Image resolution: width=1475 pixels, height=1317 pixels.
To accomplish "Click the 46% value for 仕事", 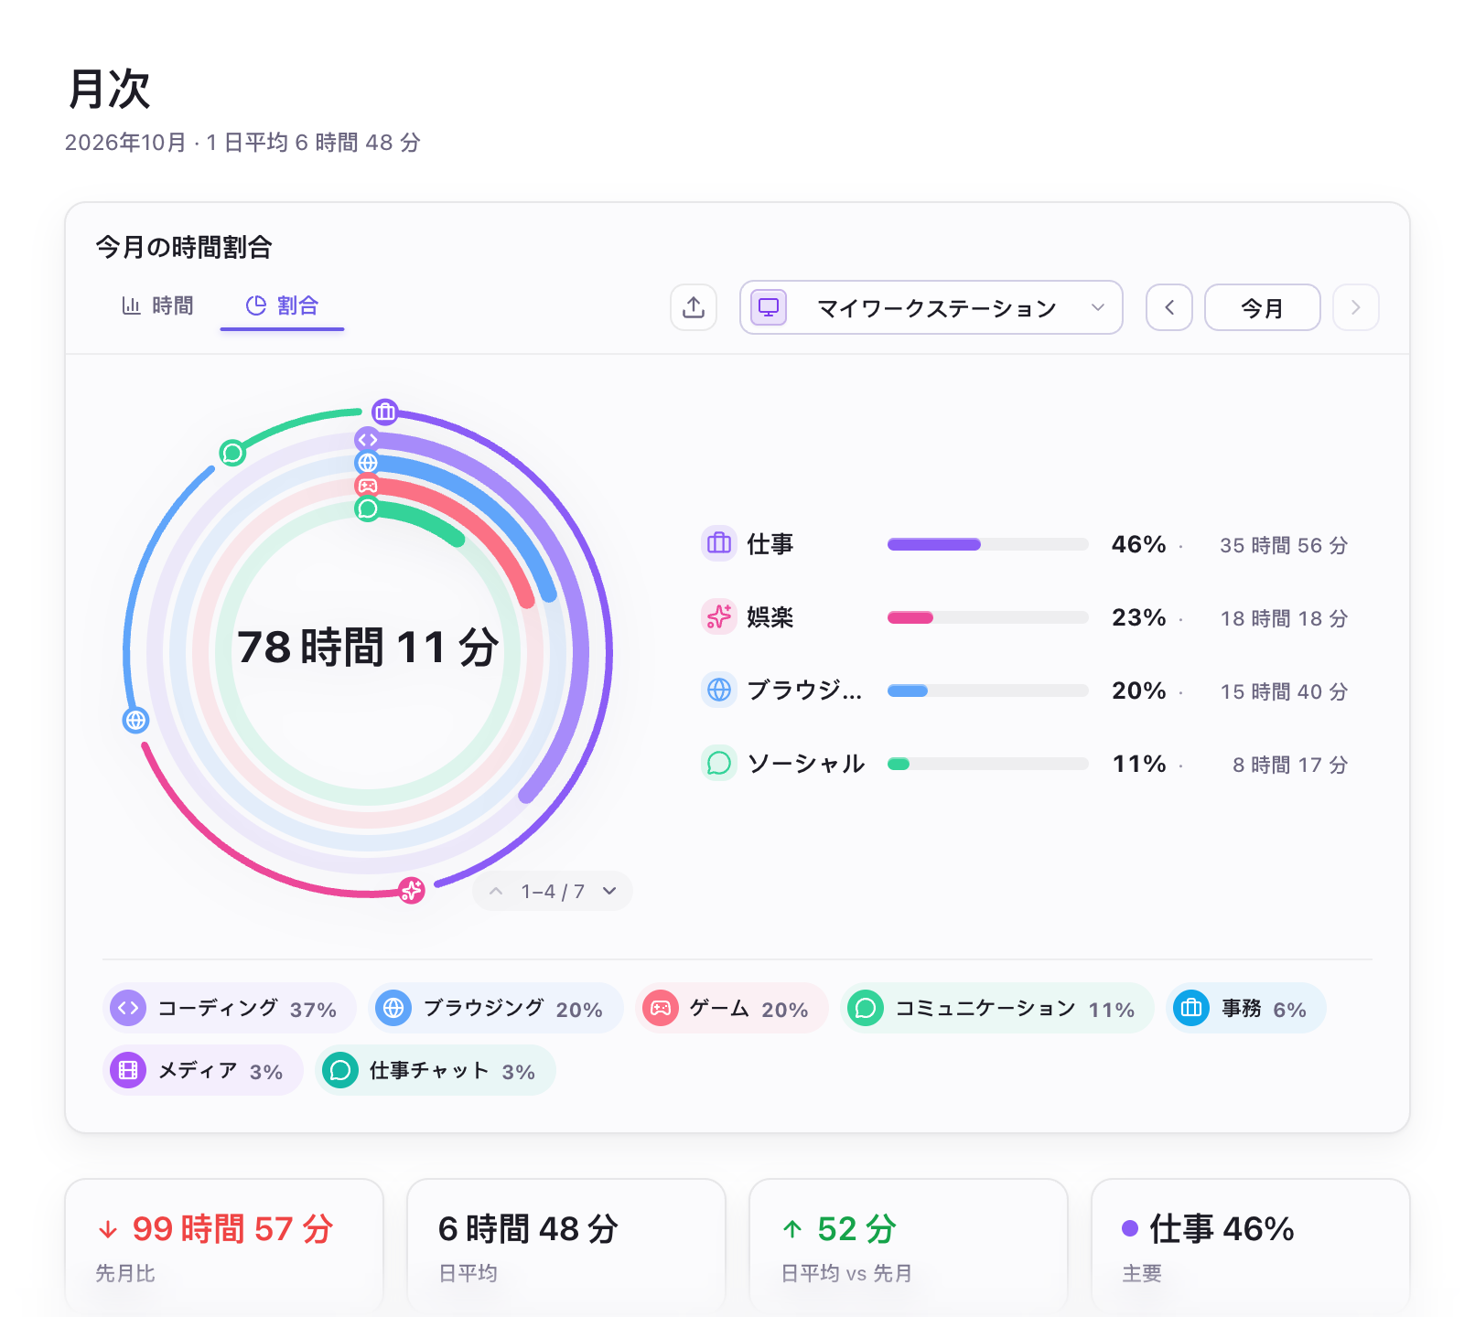I will pos(1139,544).
